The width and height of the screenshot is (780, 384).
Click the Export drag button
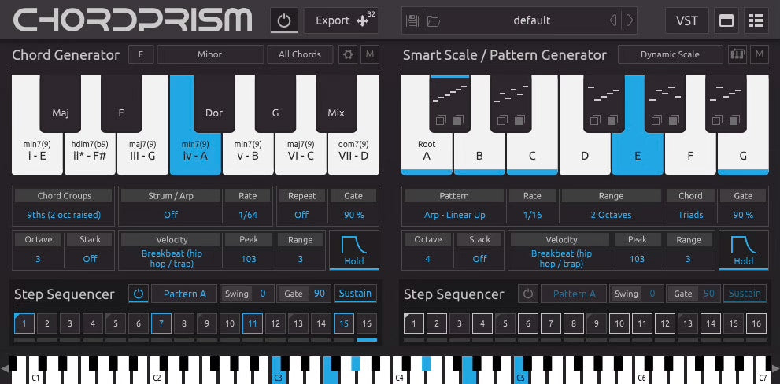[x=342, y=20]
